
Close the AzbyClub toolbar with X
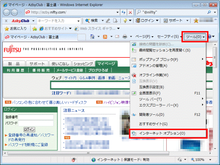point(6,21)
